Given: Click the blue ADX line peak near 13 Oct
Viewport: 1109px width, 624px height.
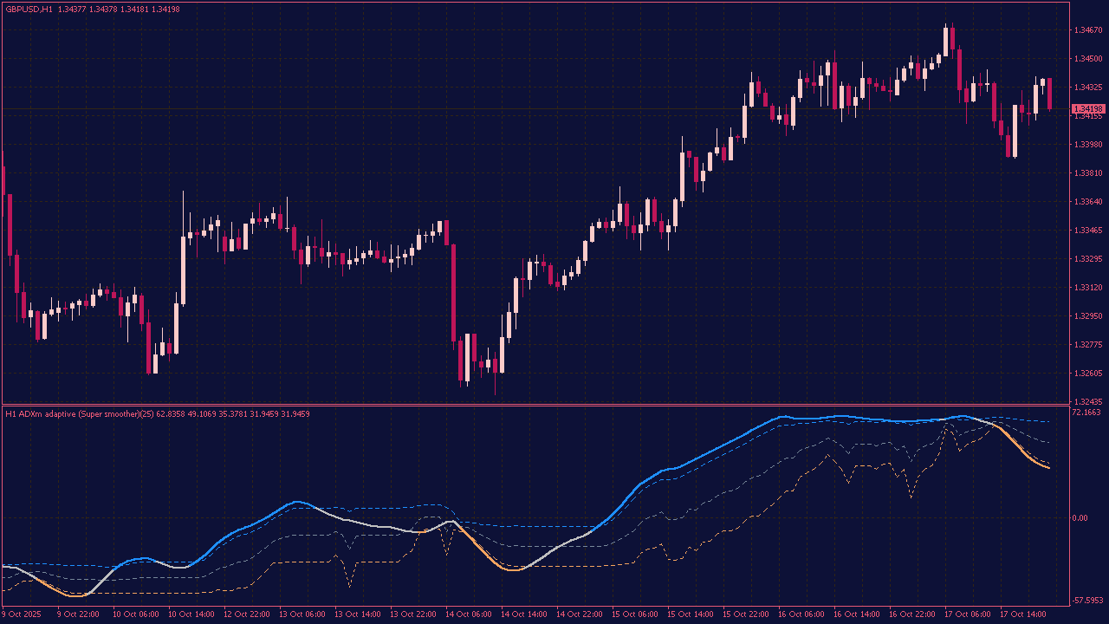Looking at the screenshot, I should (298, 502).
